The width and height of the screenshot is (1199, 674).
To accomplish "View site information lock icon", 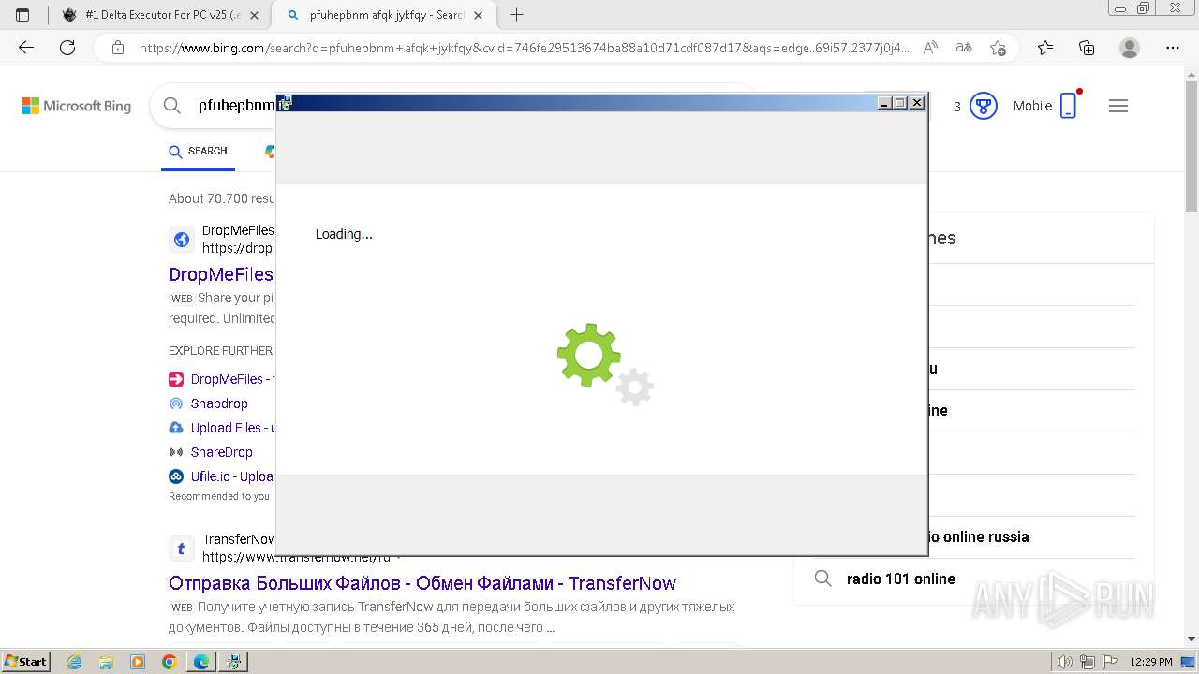I will point(118,48).
